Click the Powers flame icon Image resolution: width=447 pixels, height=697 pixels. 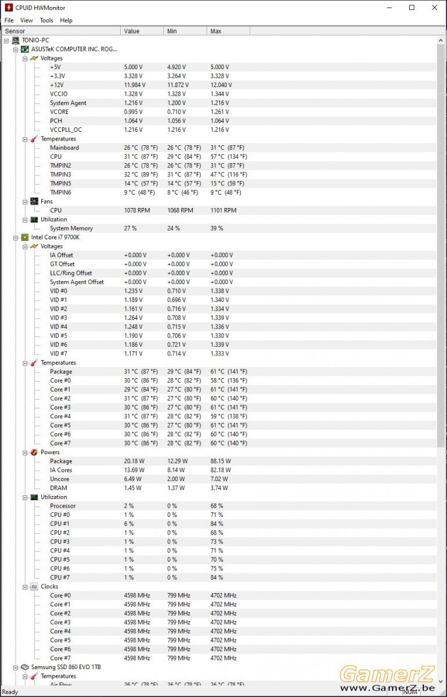click(x=34, y=452)
